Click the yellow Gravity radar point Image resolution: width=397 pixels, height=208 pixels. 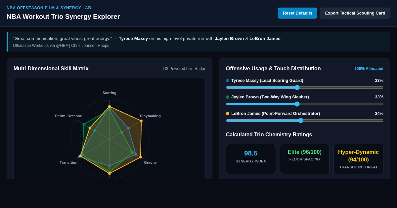pos(141,157)
